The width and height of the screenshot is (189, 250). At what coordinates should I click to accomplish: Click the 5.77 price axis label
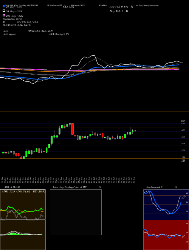(183, 130)
